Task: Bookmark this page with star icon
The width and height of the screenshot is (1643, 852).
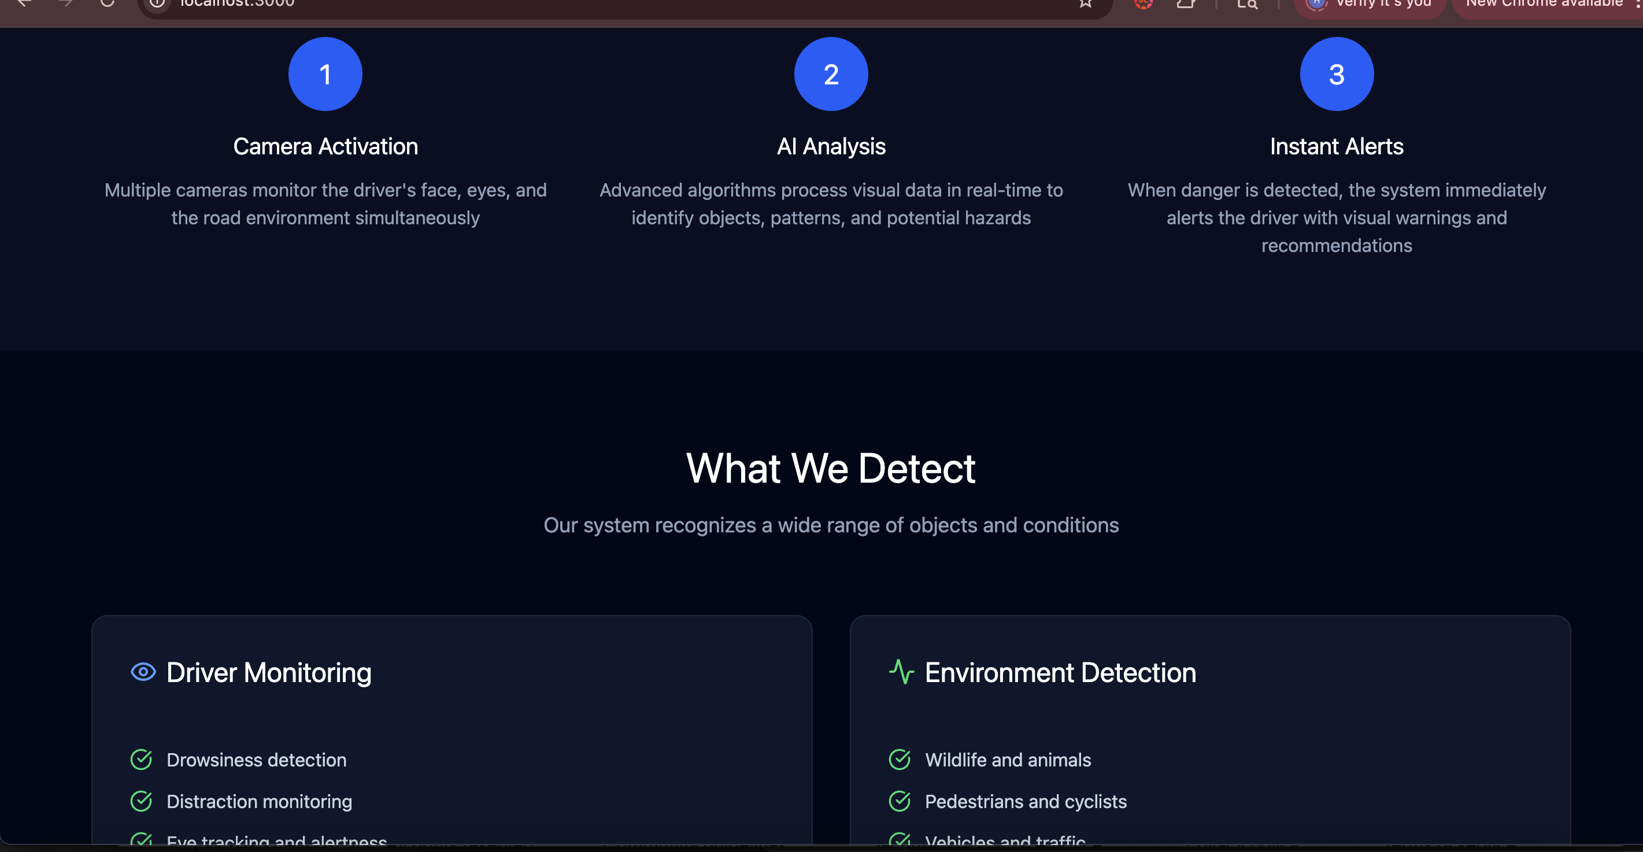Action: [1085, 4]
